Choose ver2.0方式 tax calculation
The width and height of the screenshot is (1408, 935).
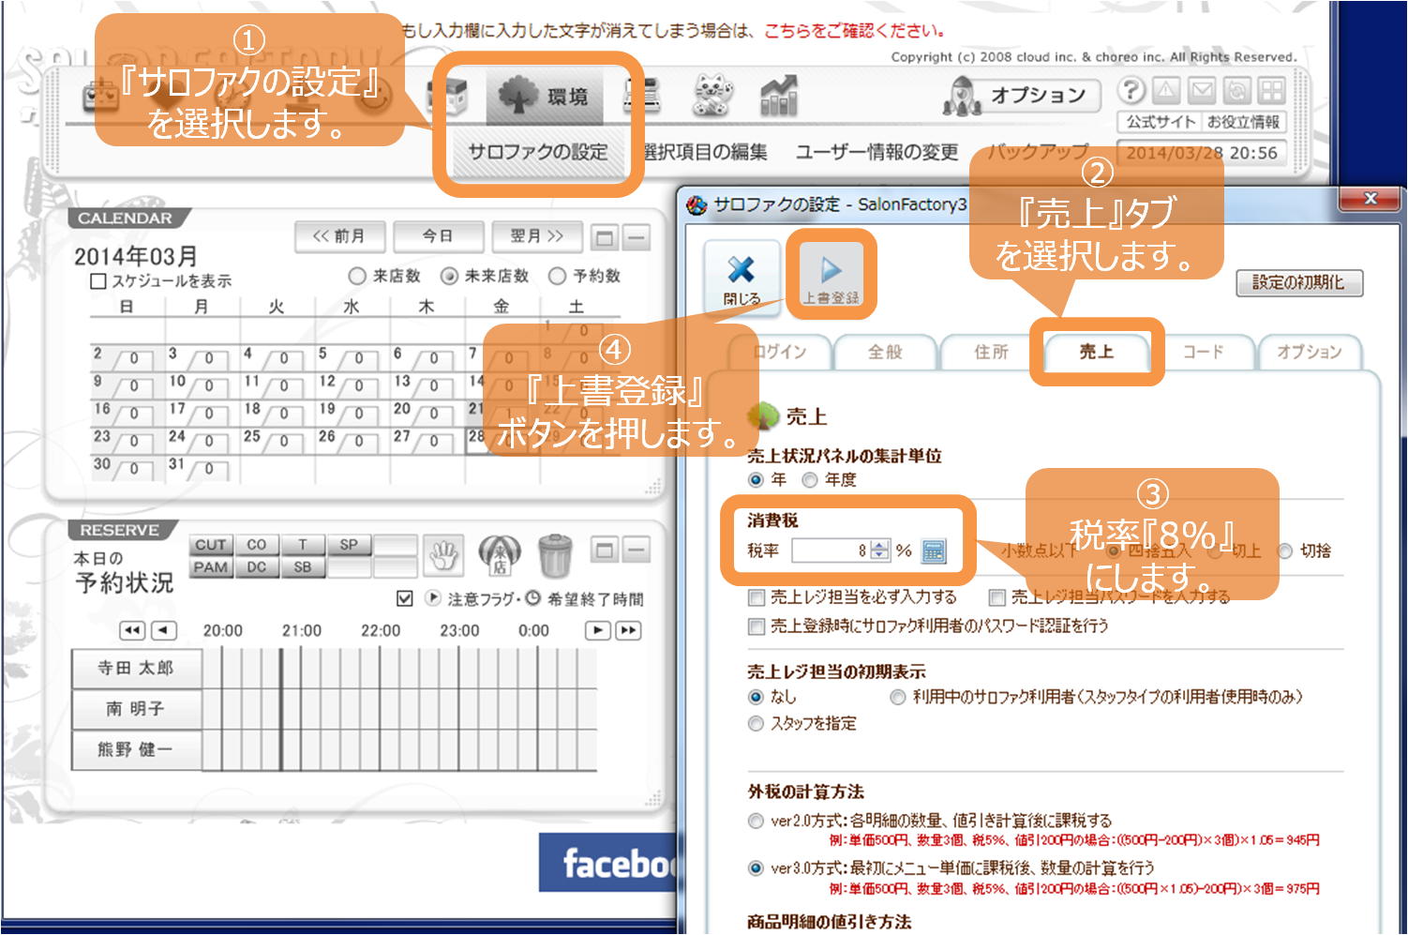(x=756, y=821)
